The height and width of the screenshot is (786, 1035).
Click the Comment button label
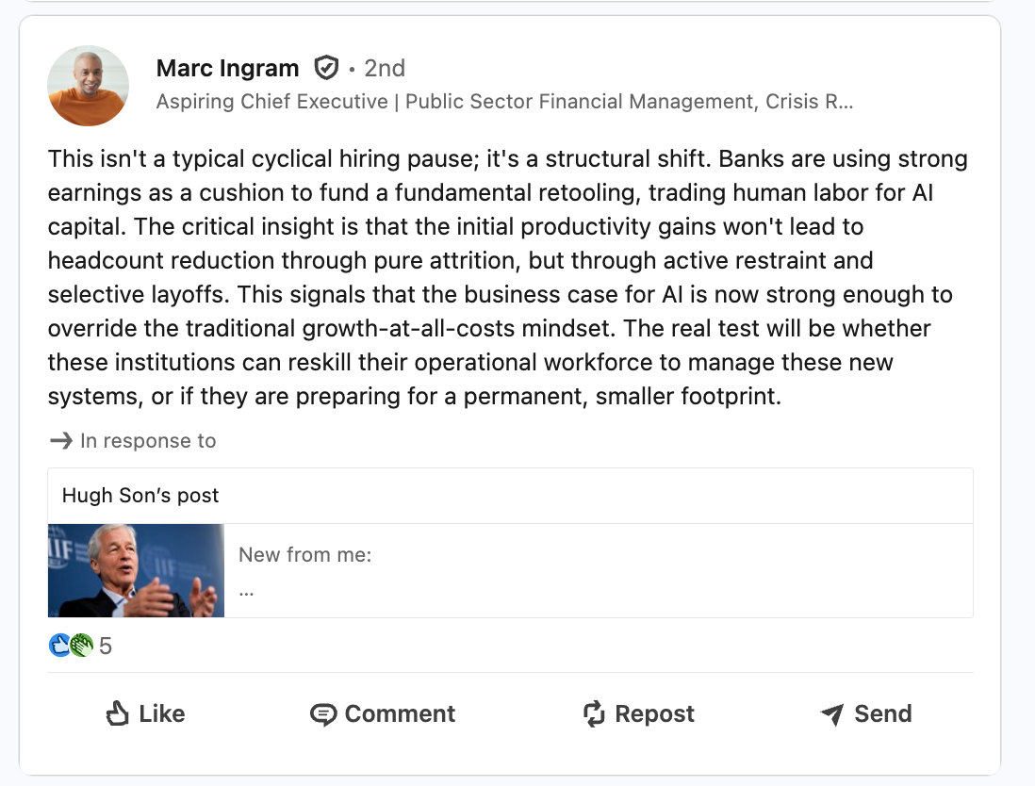click(400, 713)
